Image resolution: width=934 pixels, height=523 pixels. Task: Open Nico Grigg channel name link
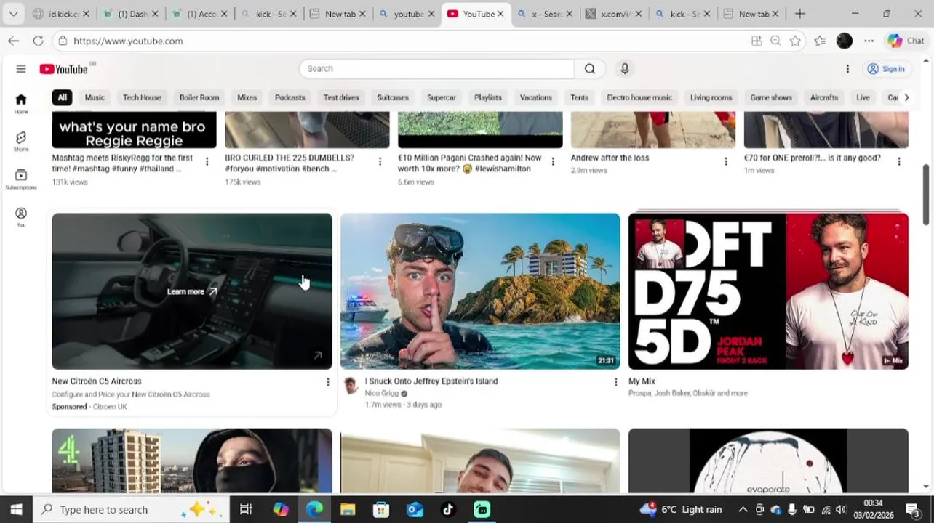(x=382, y=393)
